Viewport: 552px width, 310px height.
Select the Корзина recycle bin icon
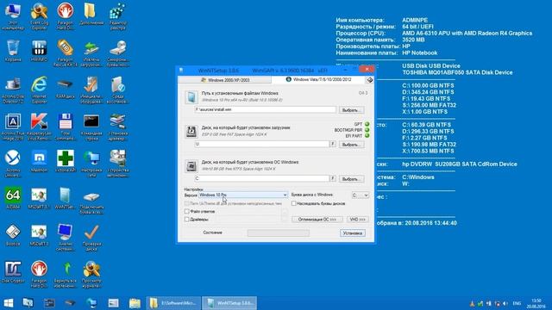[x=13, y=51]
